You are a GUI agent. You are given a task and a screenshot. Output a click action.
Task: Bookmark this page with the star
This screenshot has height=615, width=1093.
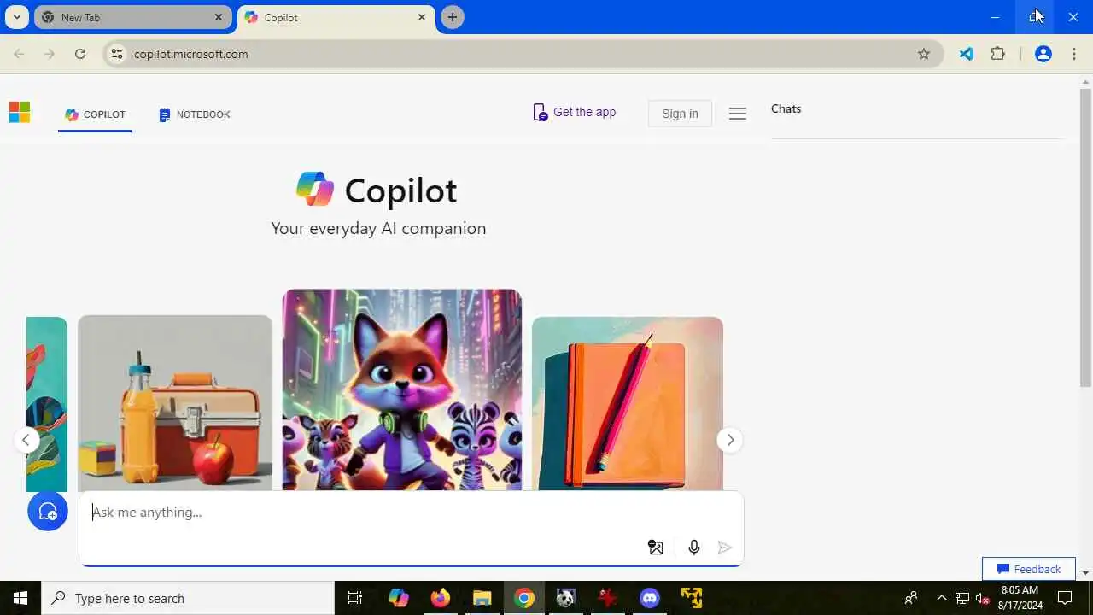tap(924, 54)
